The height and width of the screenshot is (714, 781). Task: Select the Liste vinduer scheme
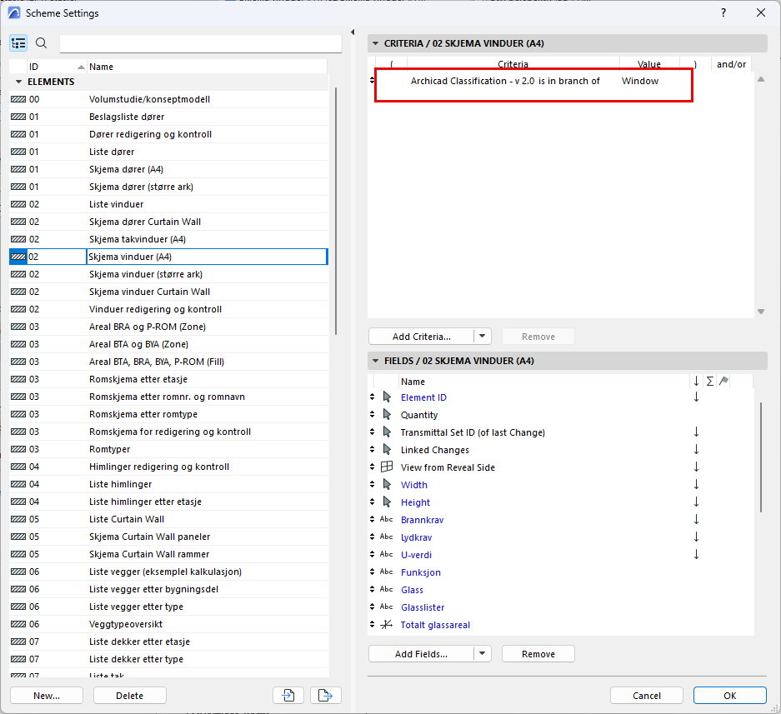[x=116, y=204]
